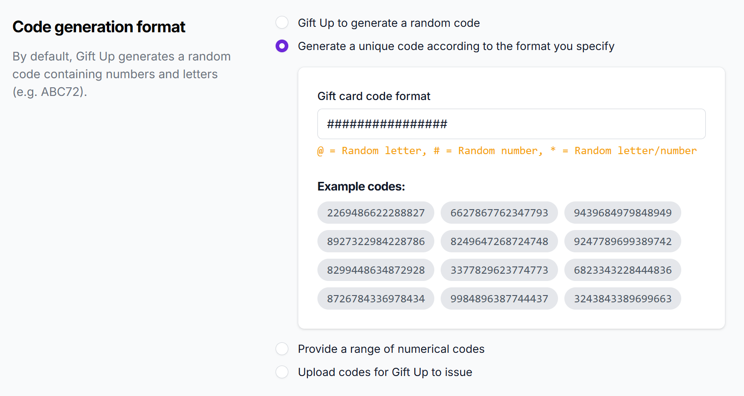Select the Upload codes for Gift Up radio option

282,372
